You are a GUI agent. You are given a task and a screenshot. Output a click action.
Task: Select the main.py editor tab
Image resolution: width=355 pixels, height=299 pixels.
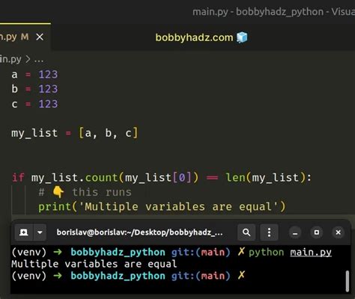click(x=25, y=37)
